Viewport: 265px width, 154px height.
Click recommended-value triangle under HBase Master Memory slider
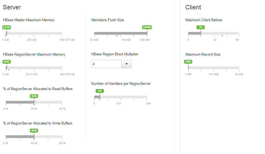6,36
